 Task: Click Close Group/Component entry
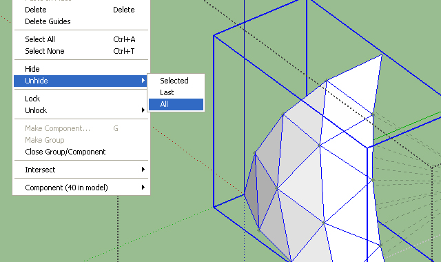pyautogui.click(x=81, y=152)
